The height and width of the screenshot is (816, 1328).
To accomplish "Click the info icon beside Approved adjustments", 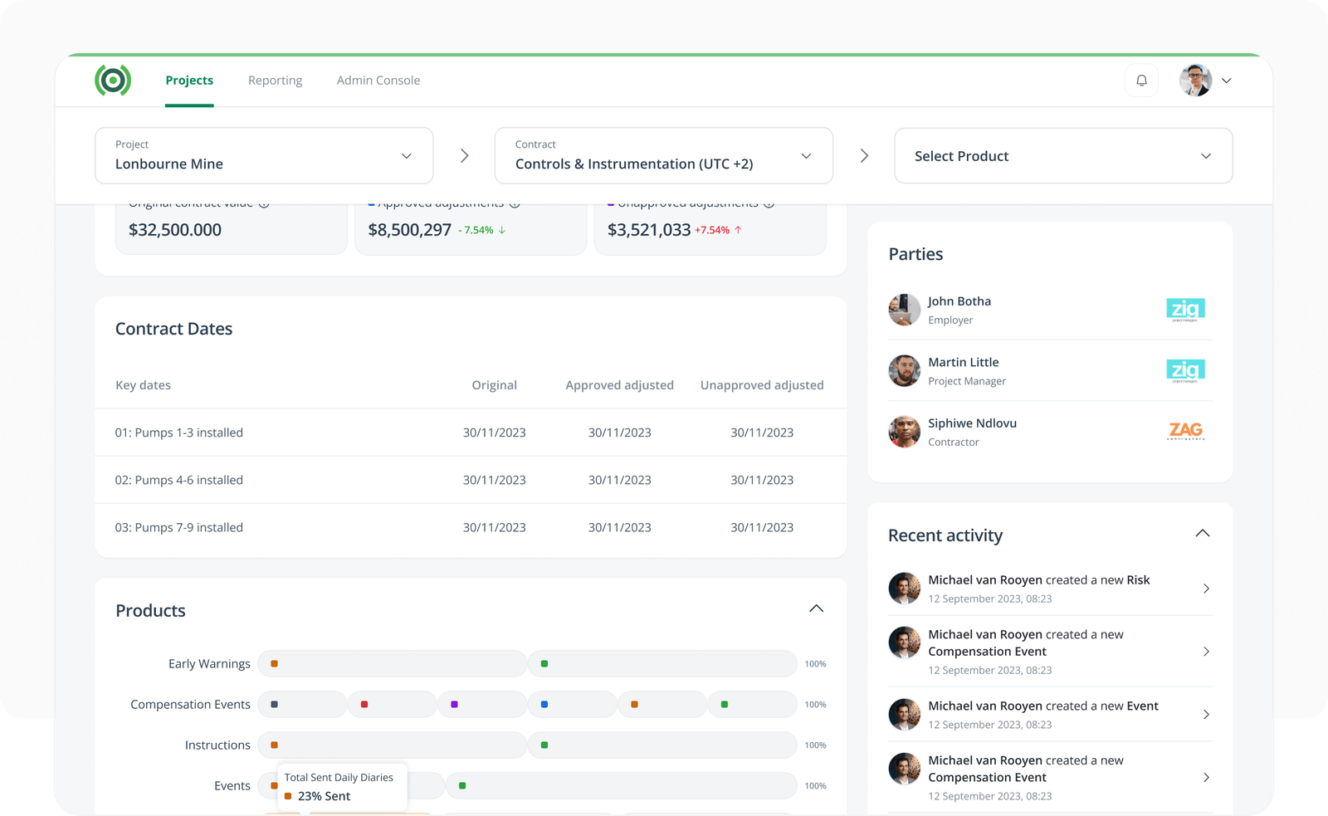I will click(515, 202).
